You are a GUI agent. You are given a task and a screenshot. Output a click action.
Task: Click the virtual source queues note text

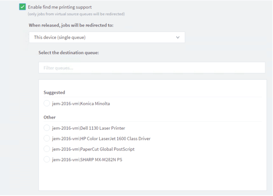(76, 14)
